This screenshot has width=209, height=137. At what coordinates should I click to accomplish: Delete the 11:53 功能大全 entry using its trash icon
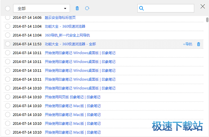point(198,44)
